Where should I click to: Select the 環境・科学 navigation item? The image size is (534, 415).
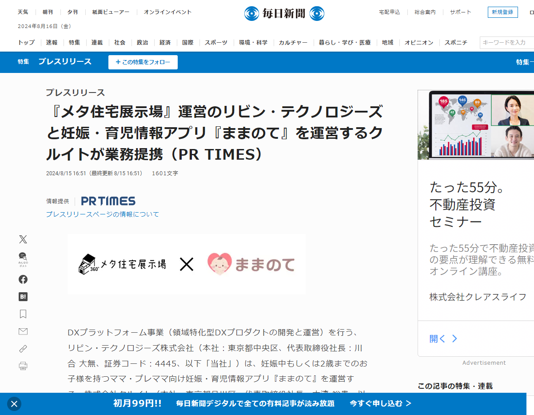(253, 43)
